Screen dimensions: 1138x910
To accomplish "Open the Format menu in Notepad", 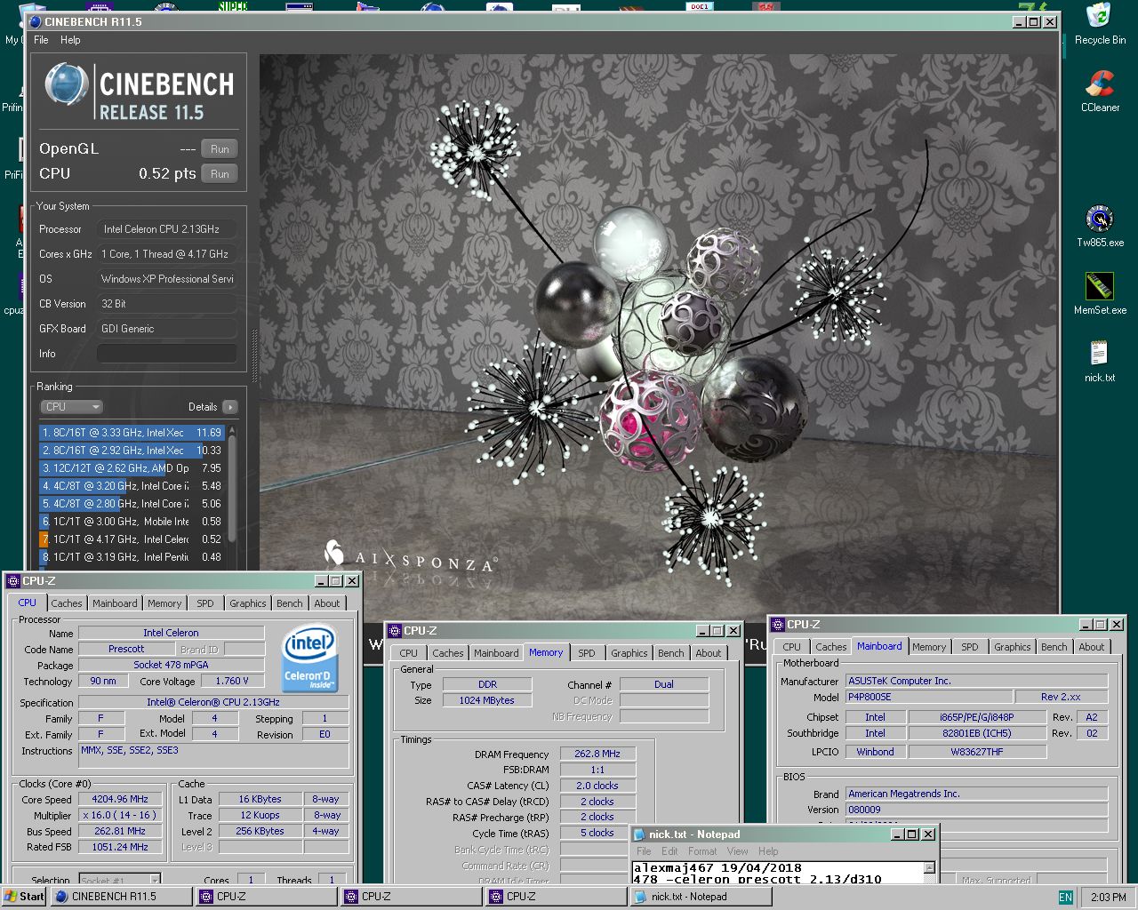I will (702, 851).
